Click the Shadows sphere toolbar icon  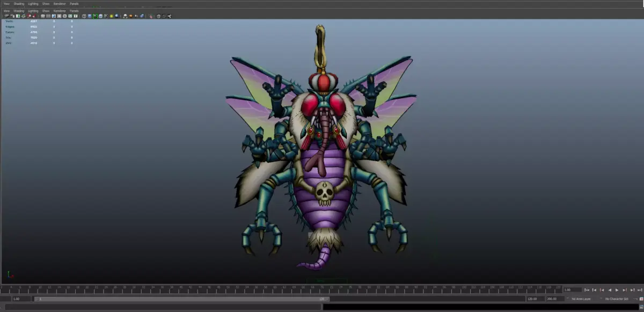(x=116, y=16)
